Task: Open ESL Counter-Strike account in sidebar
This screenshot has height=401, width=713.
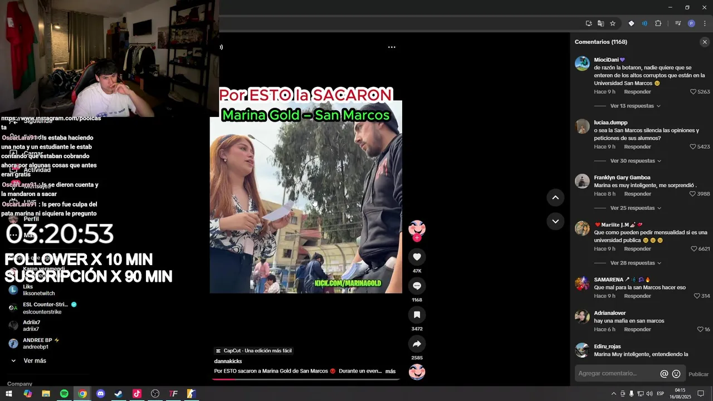Action: coord(43,308)
